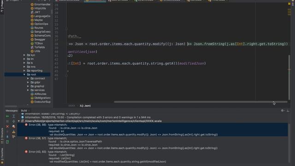295x166 pixels.
Task: Open the HttpUtils file in project tree
Action: click(x=40, y=8)
